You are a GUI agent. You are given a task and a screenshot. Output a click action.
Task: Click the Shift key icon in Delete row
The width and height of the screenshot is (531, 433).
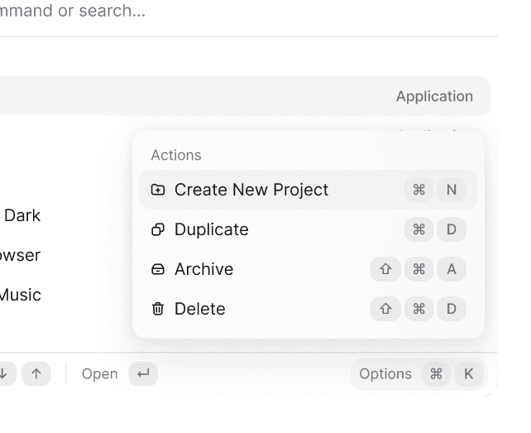point(385,309)
